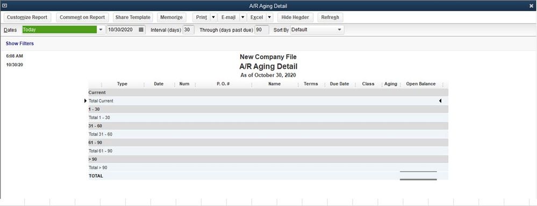Expand the Excel dropdown arrow

269,18
